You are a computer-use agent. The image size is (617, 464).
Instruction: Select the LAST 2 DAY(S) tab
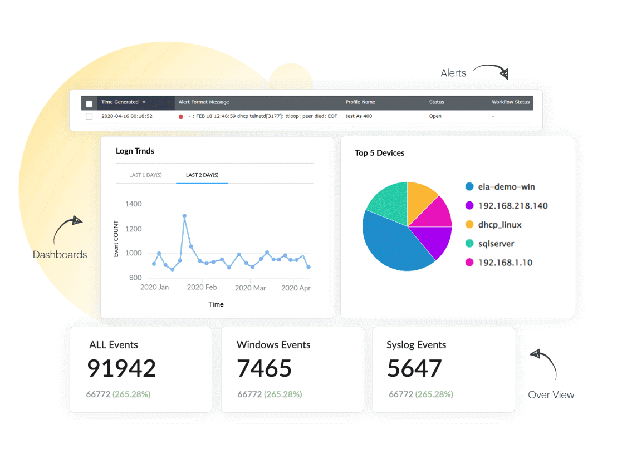[x=202, y=175]
